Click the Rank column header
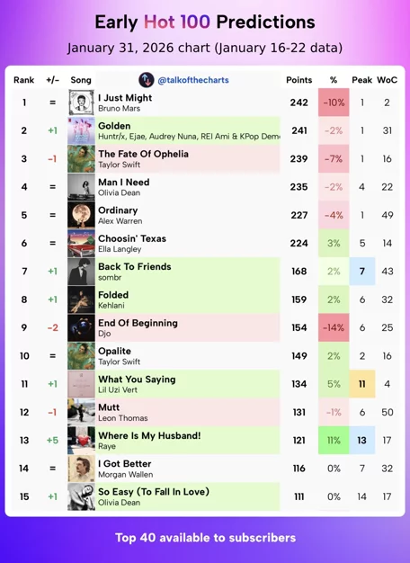The width and height of the screenshot is (410, 563). click(x=24, y=80)
